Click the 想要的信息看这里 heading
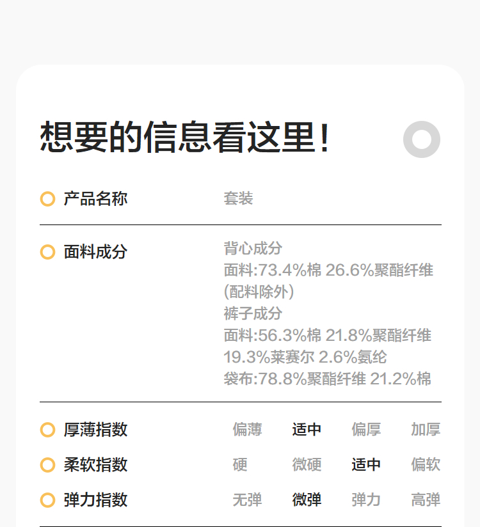 point(185,138)
